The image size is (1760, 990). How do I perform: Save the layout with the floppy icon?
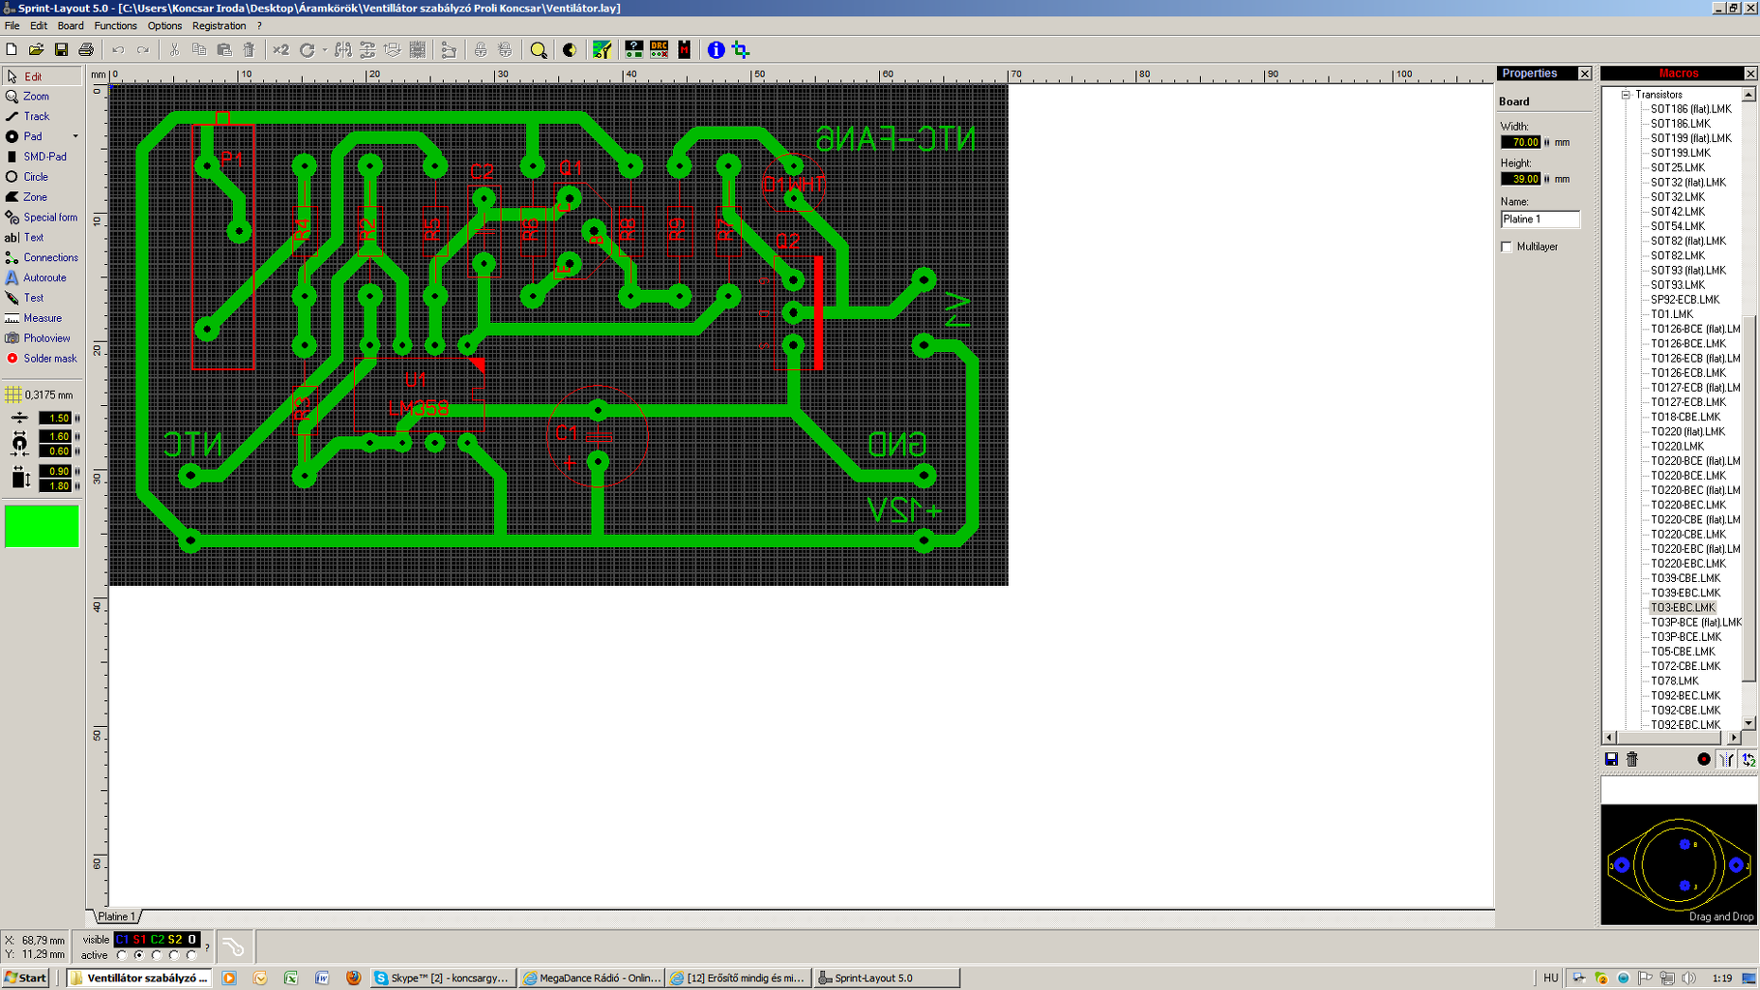[x=61, y=50]
